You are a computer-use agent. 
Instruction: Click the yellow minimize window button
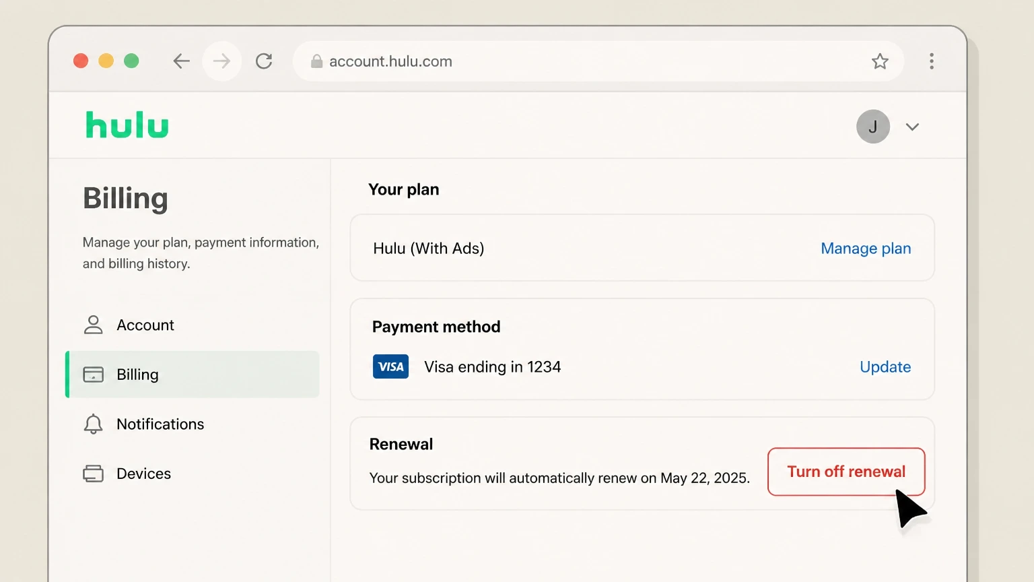pyautogui.click(x=106, y=61)
